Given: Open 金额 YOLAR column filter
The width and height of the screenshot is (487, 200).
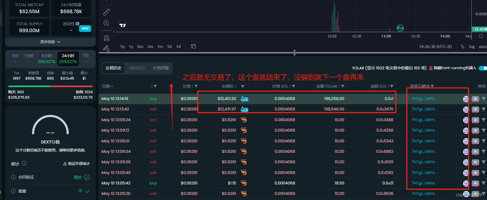Looking at the screenshot, I should [343, 86].
